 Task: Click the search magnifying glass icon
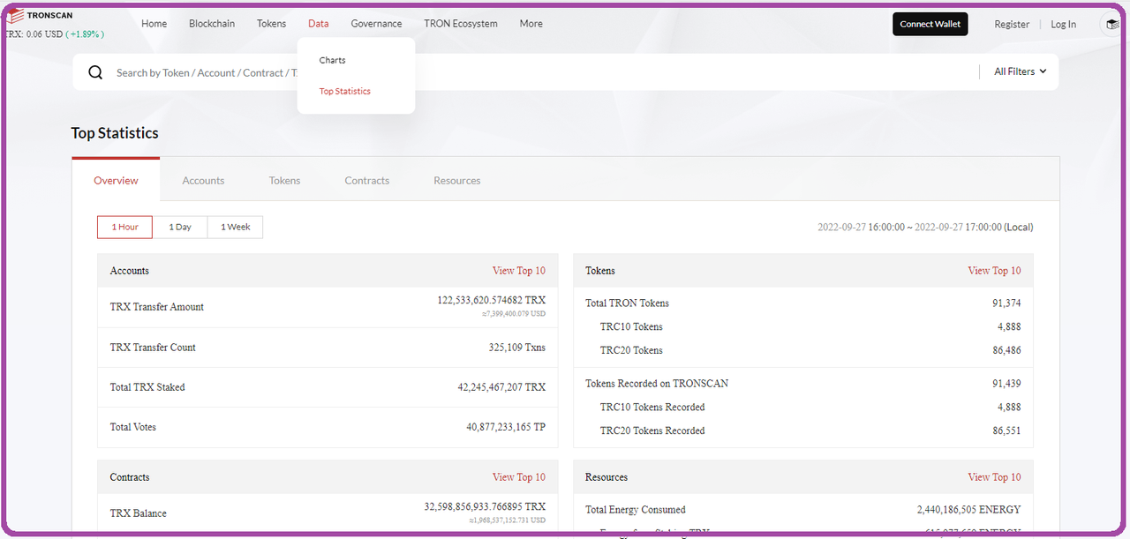95,71
